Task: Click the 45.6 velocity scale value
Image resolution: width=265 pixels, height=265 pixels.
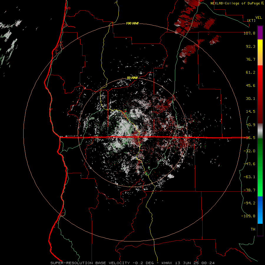Action: pos(251,85)
